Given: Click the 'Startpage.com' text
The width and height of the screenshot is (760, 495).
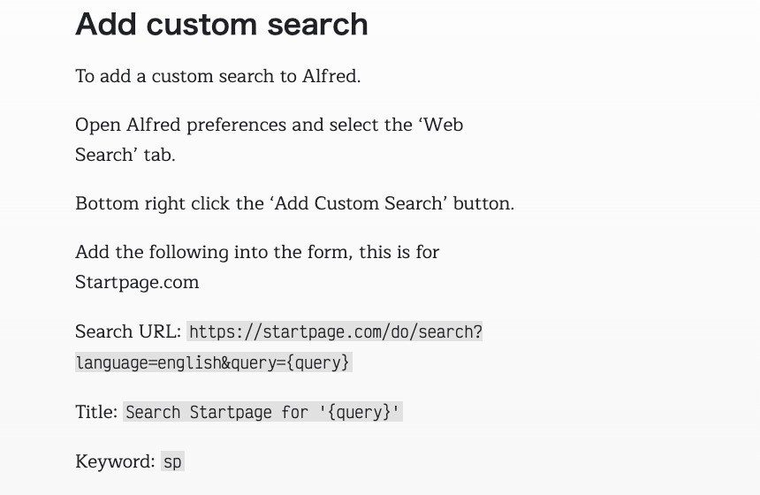Looking at the screenshot, I should (137, 283).
